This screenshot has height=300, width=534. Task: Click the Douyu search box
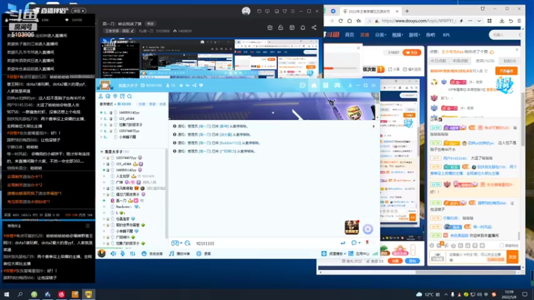pos(505,35)
